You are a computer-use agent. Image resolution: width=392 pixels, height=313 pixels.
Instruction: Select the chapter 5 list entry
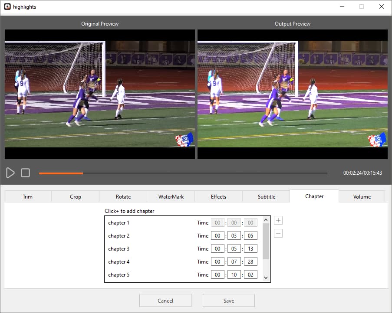(x=119, y=274)
